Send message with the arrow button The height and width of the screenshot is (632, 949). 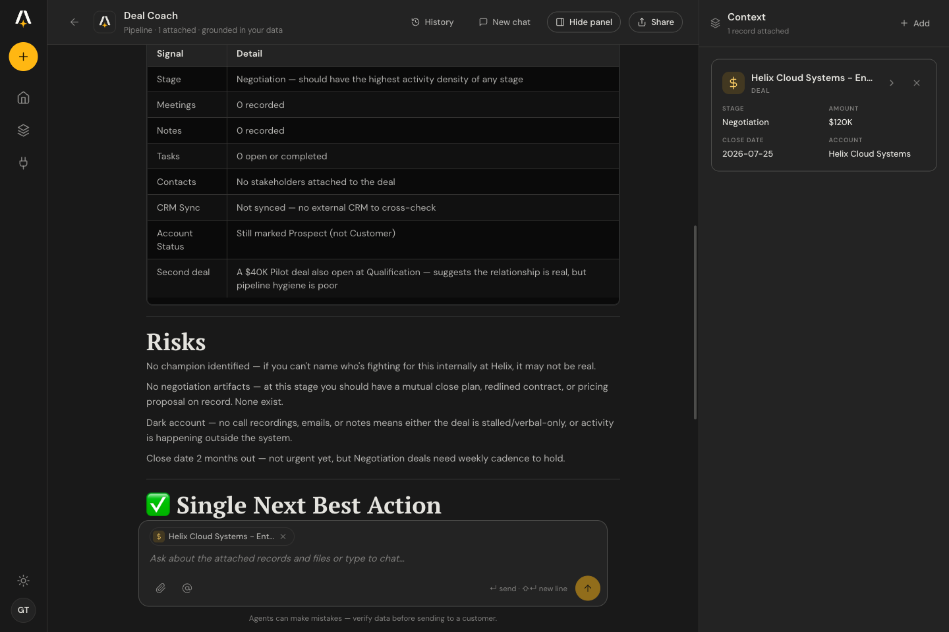click(x=588, y=589)
